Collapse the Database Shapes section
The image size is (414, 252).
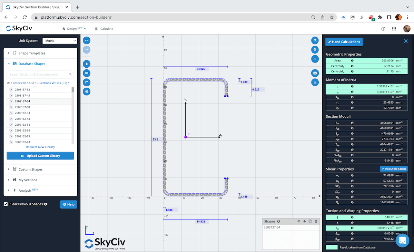[32, 64]
